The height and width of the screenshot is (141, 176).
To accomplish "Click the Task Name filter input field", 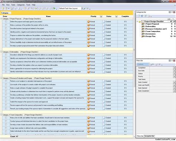I will point(162,79).
